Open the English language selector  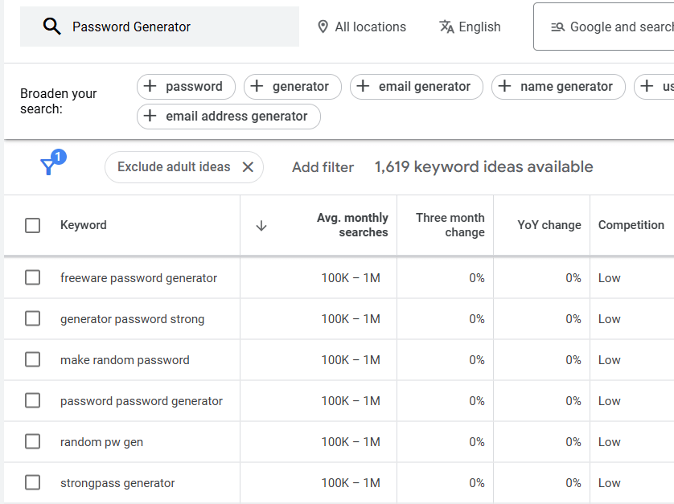470,27
